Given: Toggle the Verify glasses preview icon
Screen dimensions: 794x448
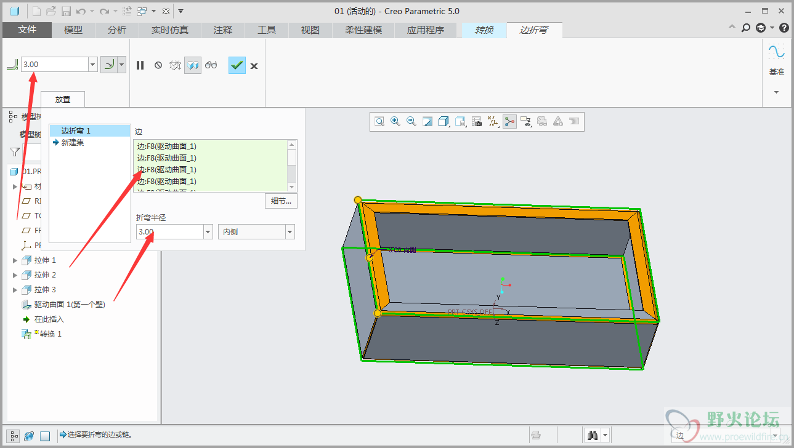Looking at the screenshot, I should point(211,65).
